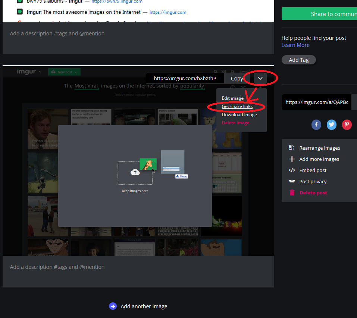Open the Embed post option
The width and height of the screenshot is (357, 318).
313,170
